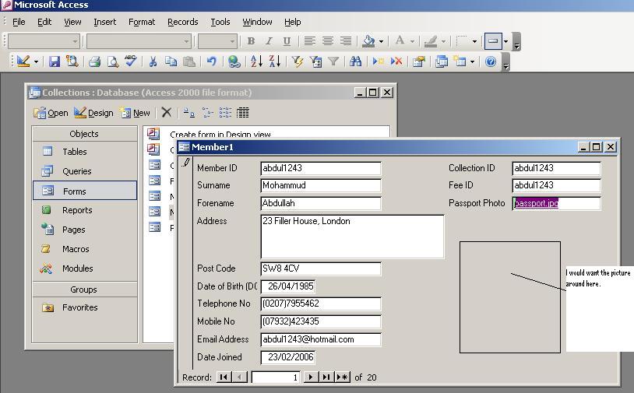Screen dimensions: 634x393
Task: Open Line/Border Color dropdown arrow
Action: [x=443, y=41]
